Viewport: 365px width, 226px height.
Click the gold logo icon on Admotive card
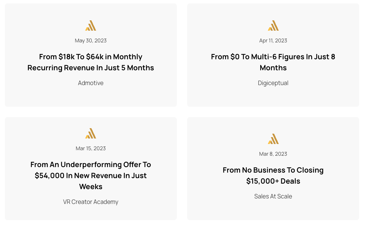(x=91, y=25)
